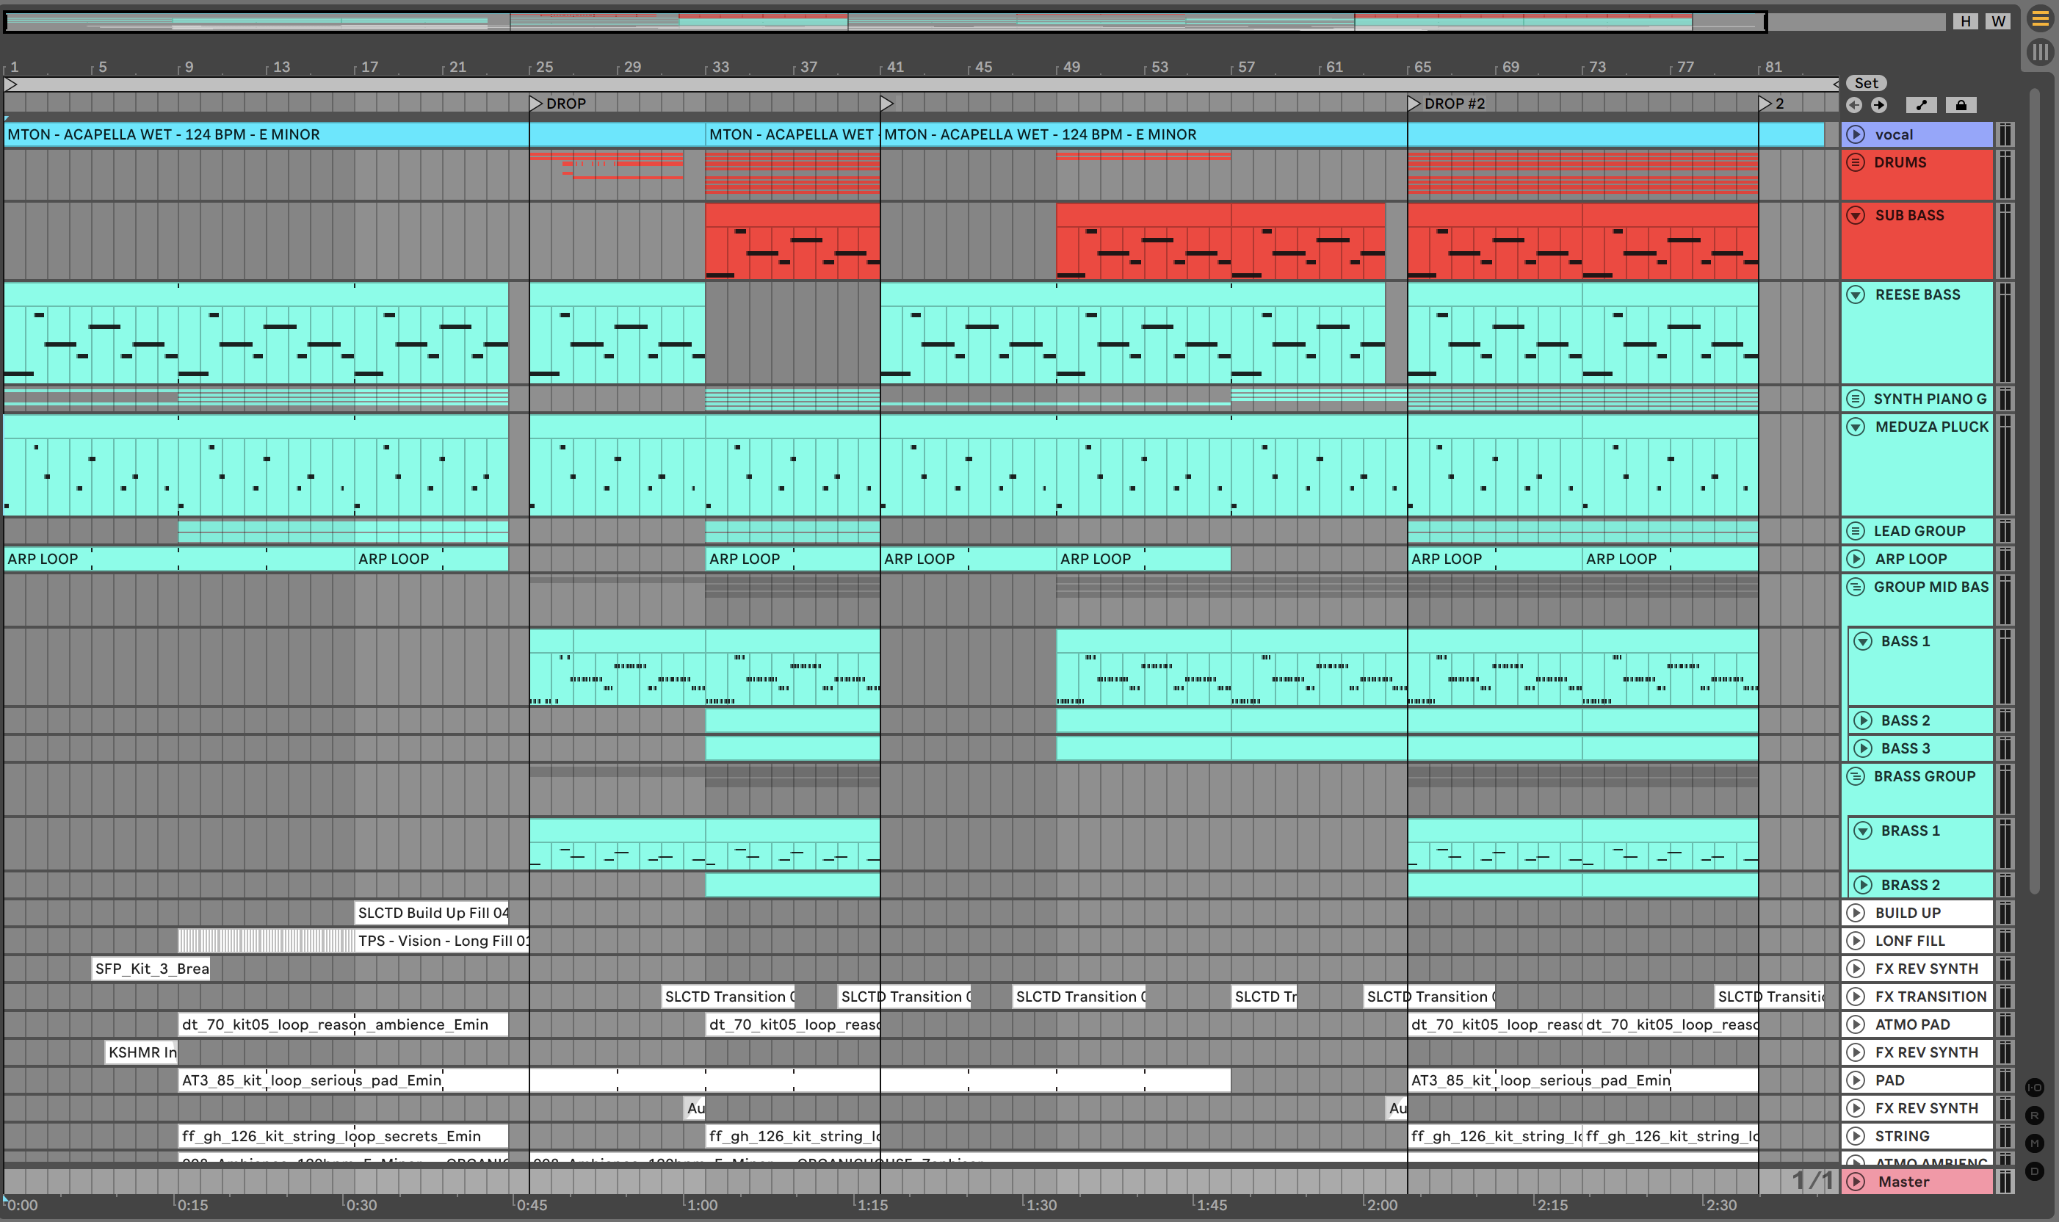Click the vocal track's unfold play icon

pos(1856,134)
